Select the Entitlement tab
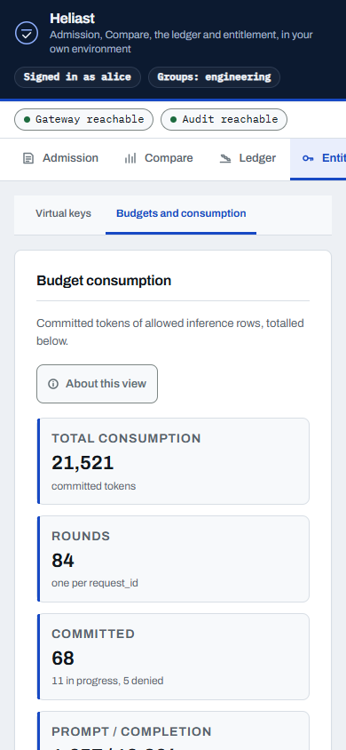 pyautogui.click(x=318, y=159)
